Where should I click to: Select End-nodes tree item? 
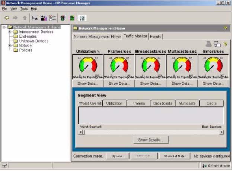tap(28, 36)
